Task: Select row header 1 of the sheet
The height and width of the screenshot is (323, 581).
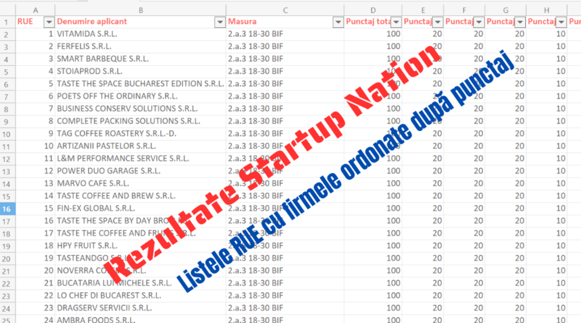Action: 8,22
